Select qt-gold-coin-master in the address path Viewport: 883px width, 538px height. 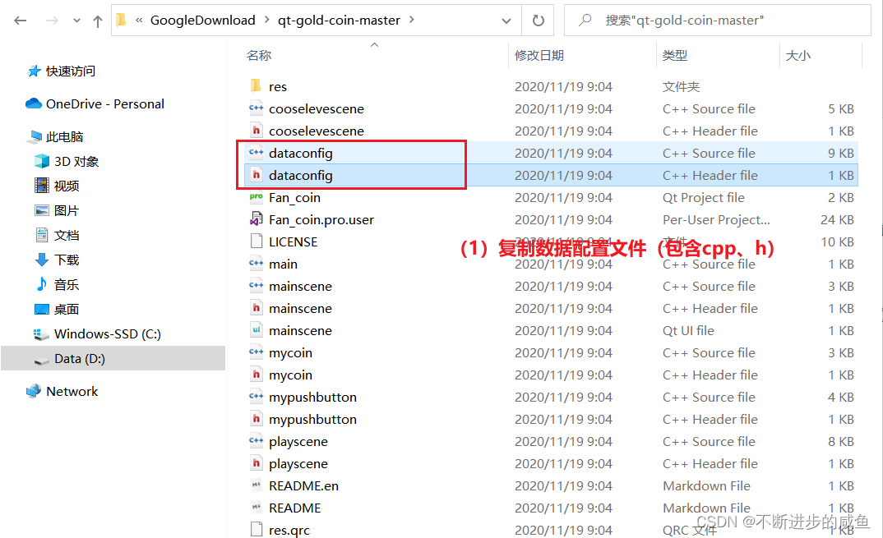tap(339, 21)
